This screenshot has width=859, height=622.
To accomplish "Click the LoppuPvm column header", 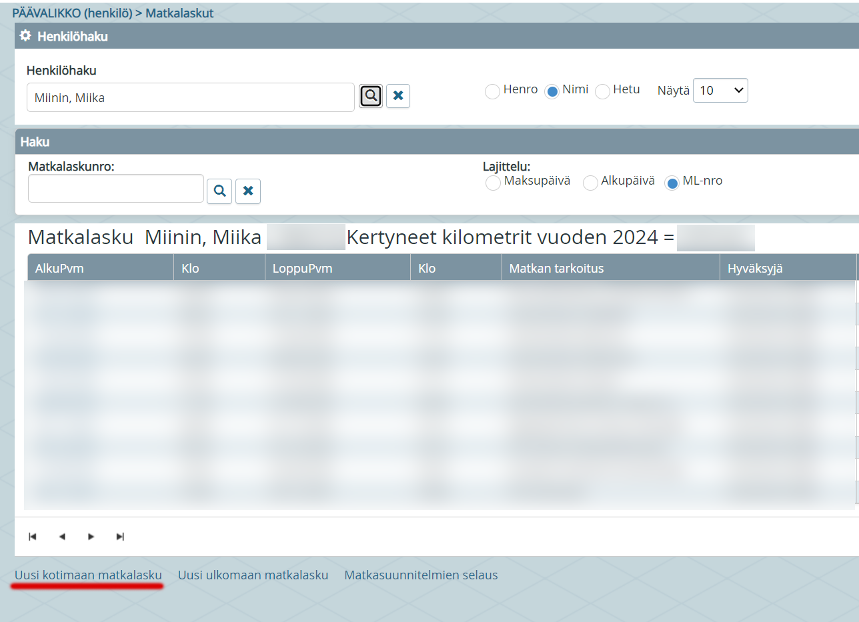I will 337,268.
